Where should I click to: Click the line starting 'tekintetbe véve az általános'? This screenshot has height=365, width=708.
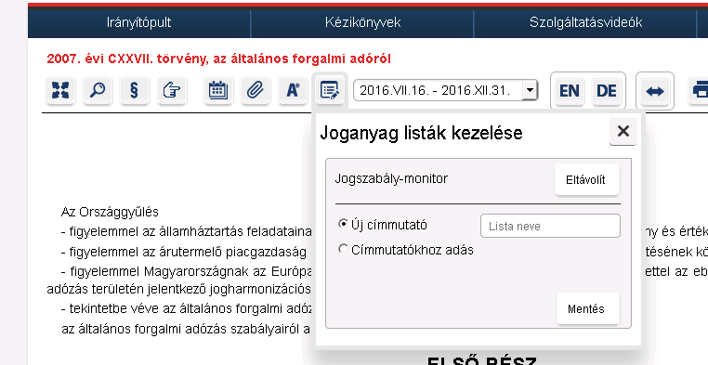187,308
